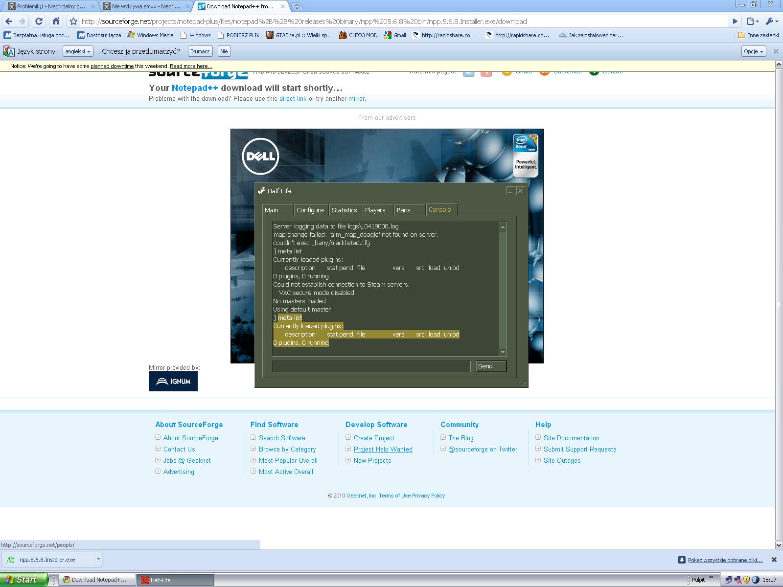Click the go arrow beside the address bar

735,21
